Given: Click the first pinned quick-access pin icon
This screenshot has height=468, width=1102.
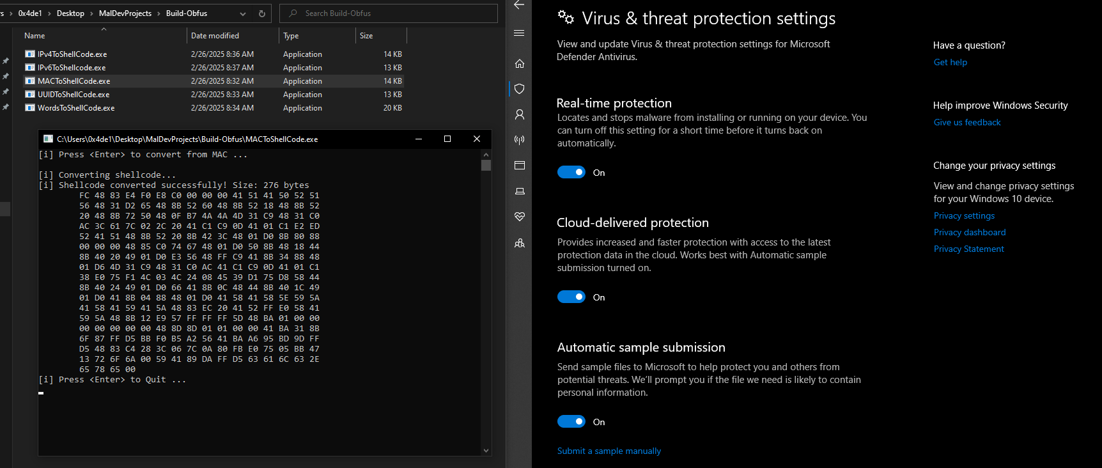Looking at the screenshot, I should coord(6,61).
